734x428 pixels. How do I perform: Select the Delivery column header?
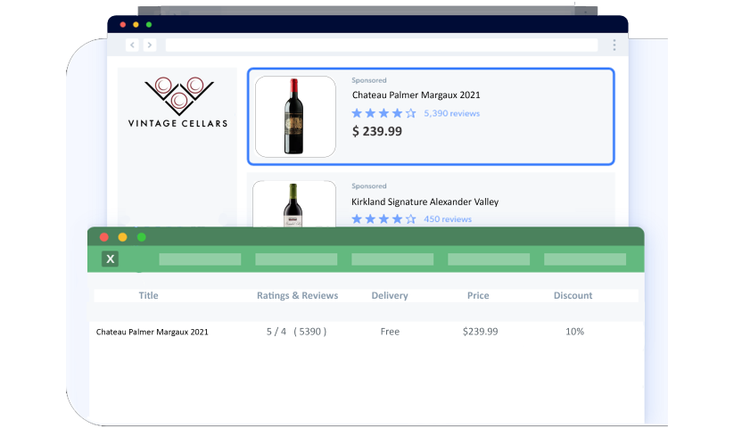click(x=390, y=295)
